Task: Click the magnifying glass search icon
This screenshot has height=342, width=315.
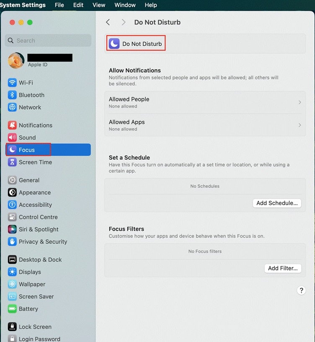Action: pyautogui.click(x=10, y=40)
